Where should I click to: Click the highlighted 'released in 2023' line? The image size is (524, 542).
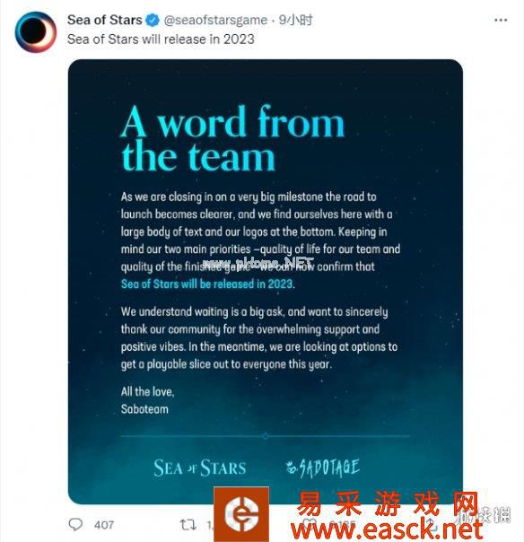click(207, 284)
